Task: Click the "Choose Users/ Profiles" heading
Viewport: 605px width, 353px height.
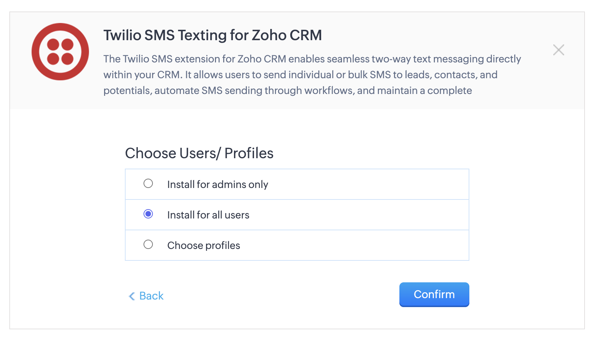Action: [x=199, y=153]
